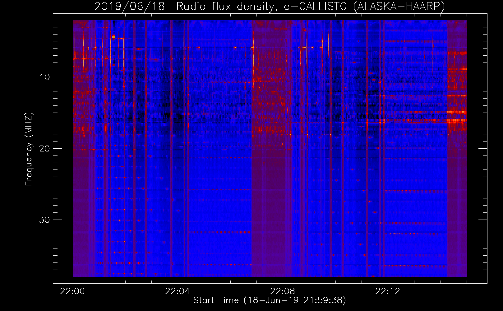503x311 pixels.
Task: Click the 22:12 time tick label
Action: click(x=388, y=291)
